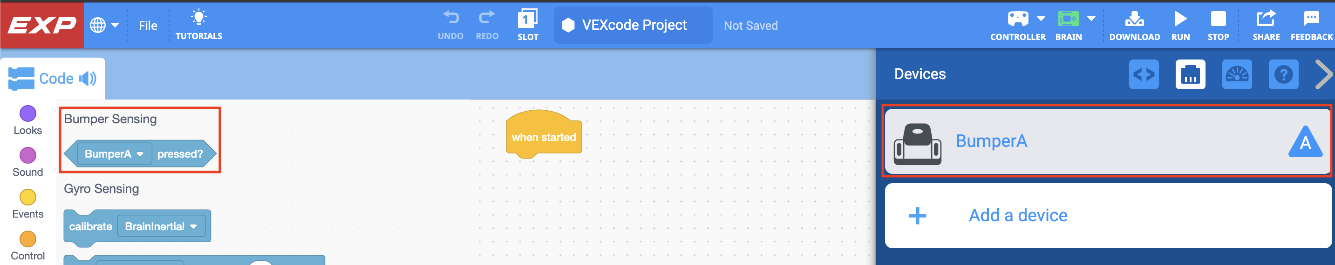Stop the running project
Image resolution: width=1335 pixels, height=265 pixels.
pos(1218,20)
